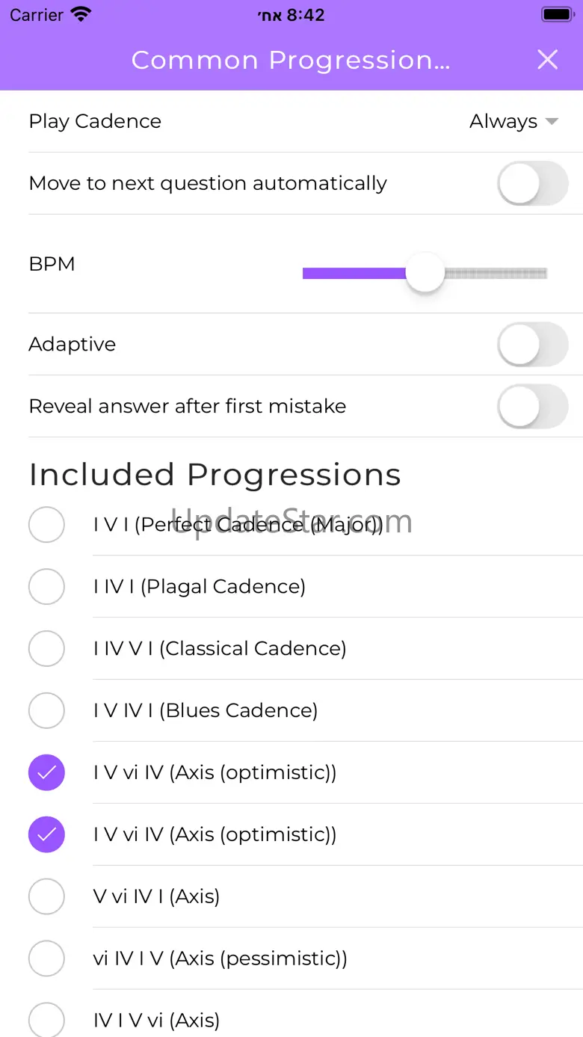Click the dropdown arrow beside Always
This screenshot has height=1037, width=583.
pyautogui.click(x=552, y=121)
